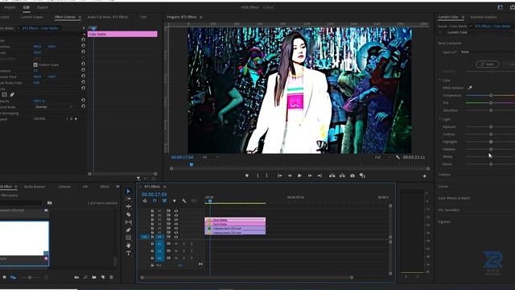Toggle A3 track targeting button
515x290 pixels.
[159, 258]
